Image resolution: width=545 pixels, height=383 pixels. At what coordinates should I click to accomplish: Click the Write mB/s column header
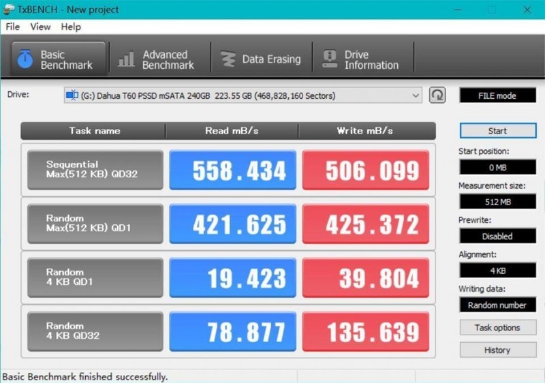(367, 131)
